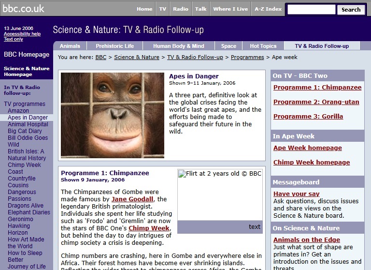This screenshot has height=270, width=371.
Task: Open Horizon in sidebar list
Action: point(18,233)
